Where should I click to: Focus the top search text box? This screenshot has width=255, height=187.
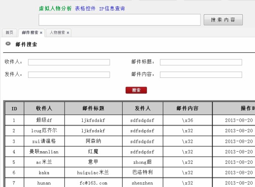[x=120, y=20]
